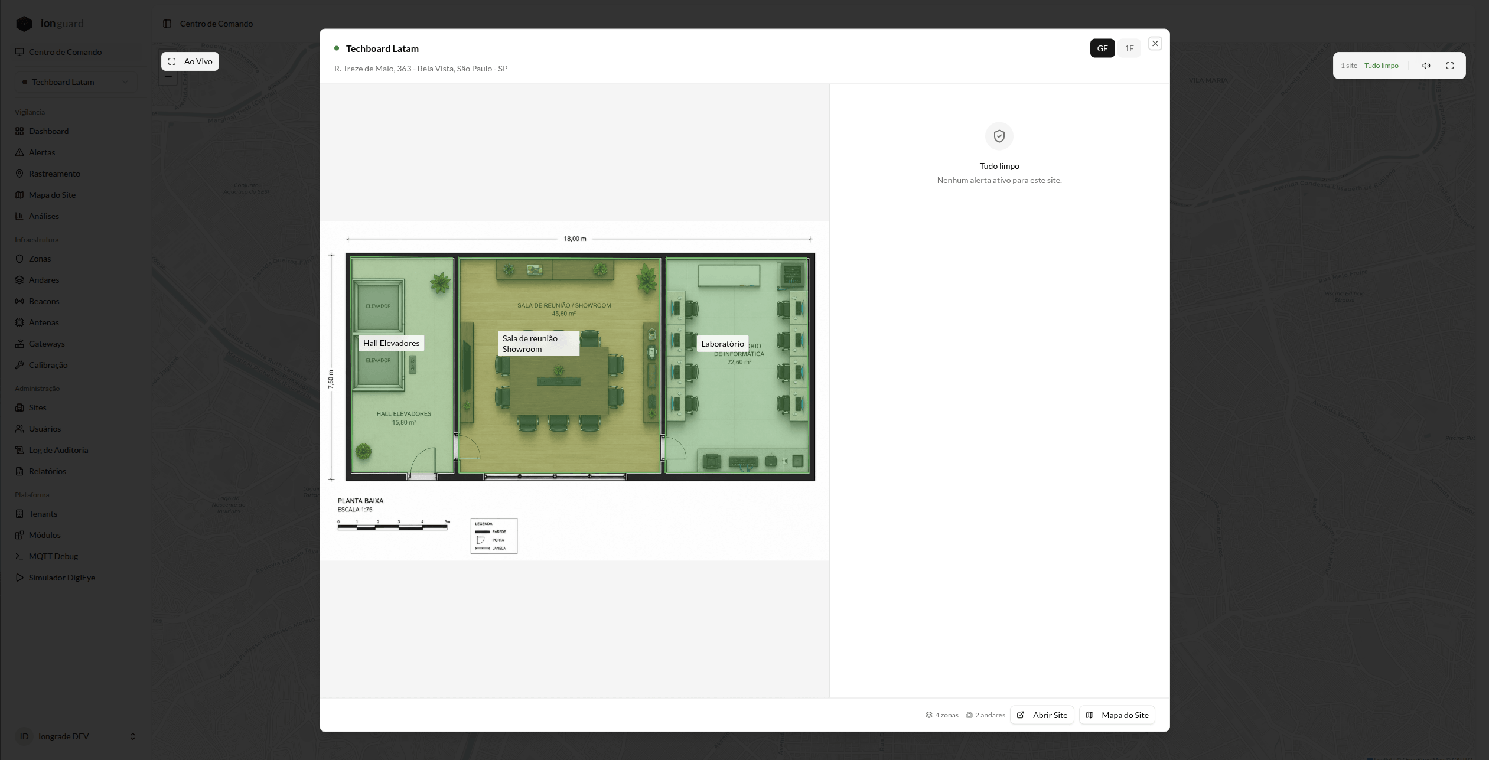Click the Ao Vivo live button
This screenshot has width=1489, height=760.
pyautogui.click(x=190, y=61)
